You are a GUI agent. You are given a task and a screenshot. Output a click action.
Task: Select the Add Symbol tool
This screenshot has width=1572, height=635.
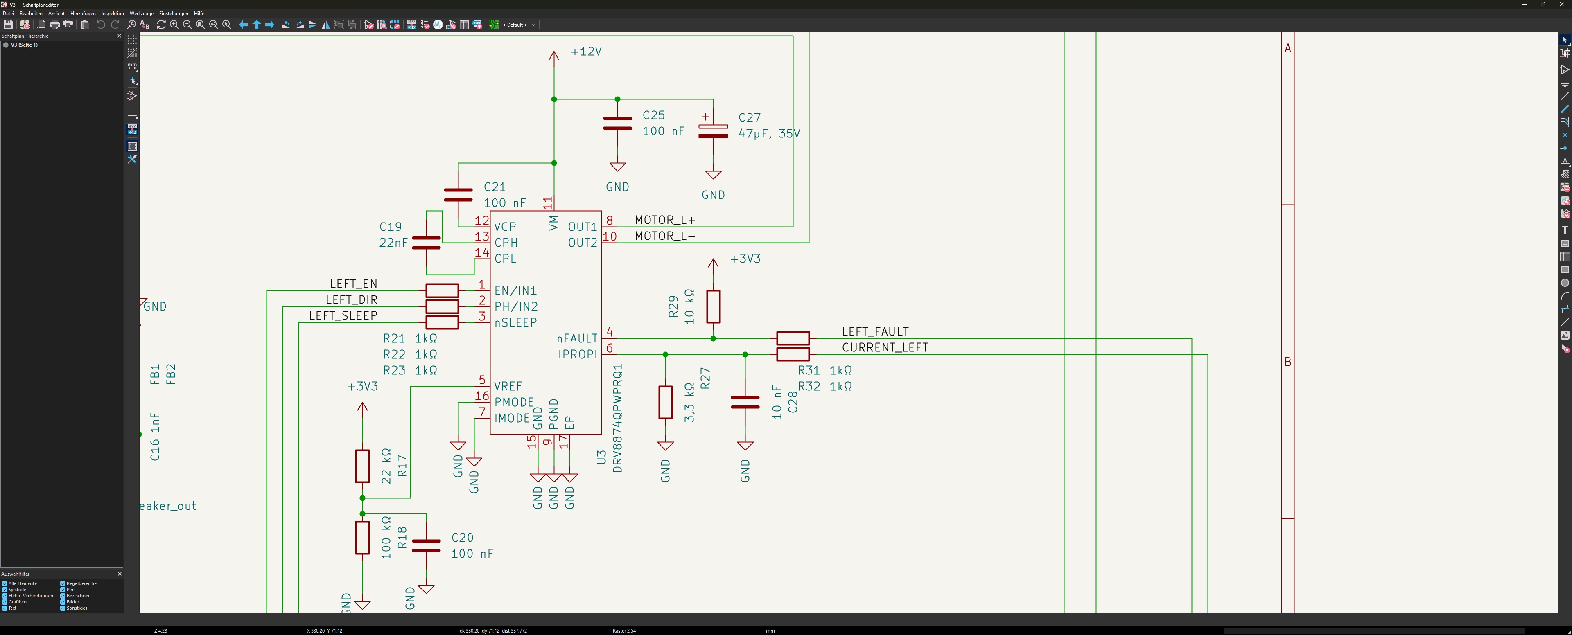(1565, 69)
